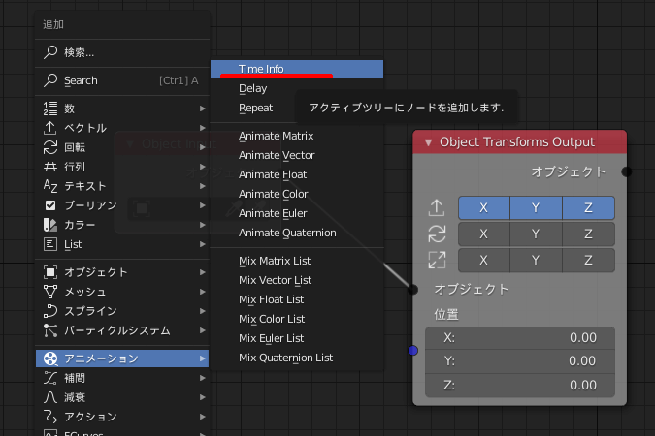Enable scale X in Transforms Output
Image resolution: width=655 pixels, height=436 pixels.
point(484,261)
